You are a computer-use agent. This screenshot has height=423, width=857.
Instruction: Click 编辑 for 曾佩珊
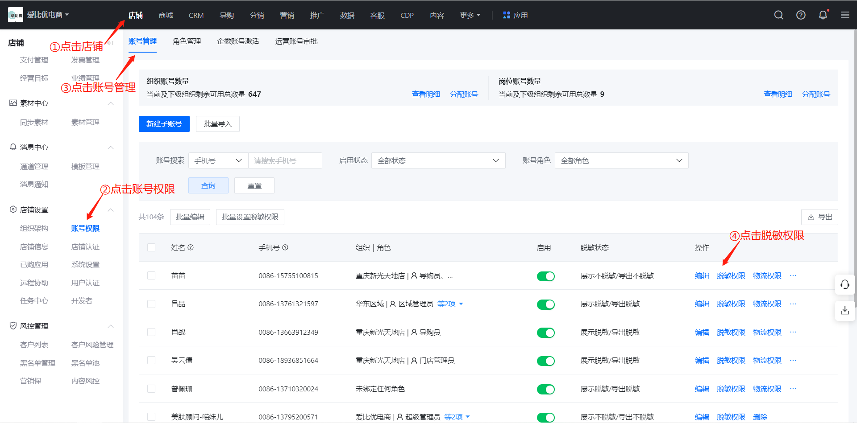tap(702, 389)
